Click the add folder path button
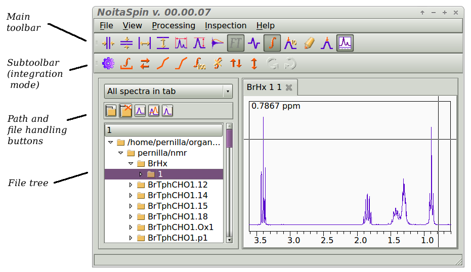Image resolution: width=471 pixels, height=272 pixels. [111, 111]
